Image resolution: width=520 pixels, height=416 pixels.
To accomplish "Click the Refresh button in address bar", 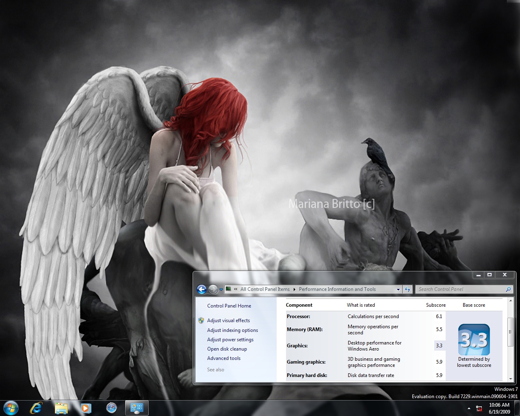I will tap(407, 289).
